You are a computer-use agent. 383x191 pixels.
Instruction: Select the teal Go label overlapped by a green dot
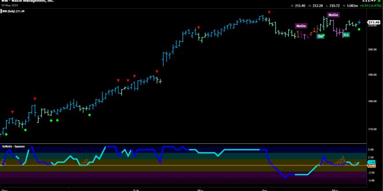(346, 35)
